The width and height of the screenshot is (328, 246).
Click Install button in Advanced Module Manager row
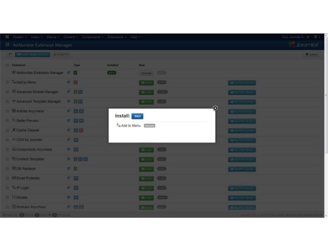[x=146, y=92]
